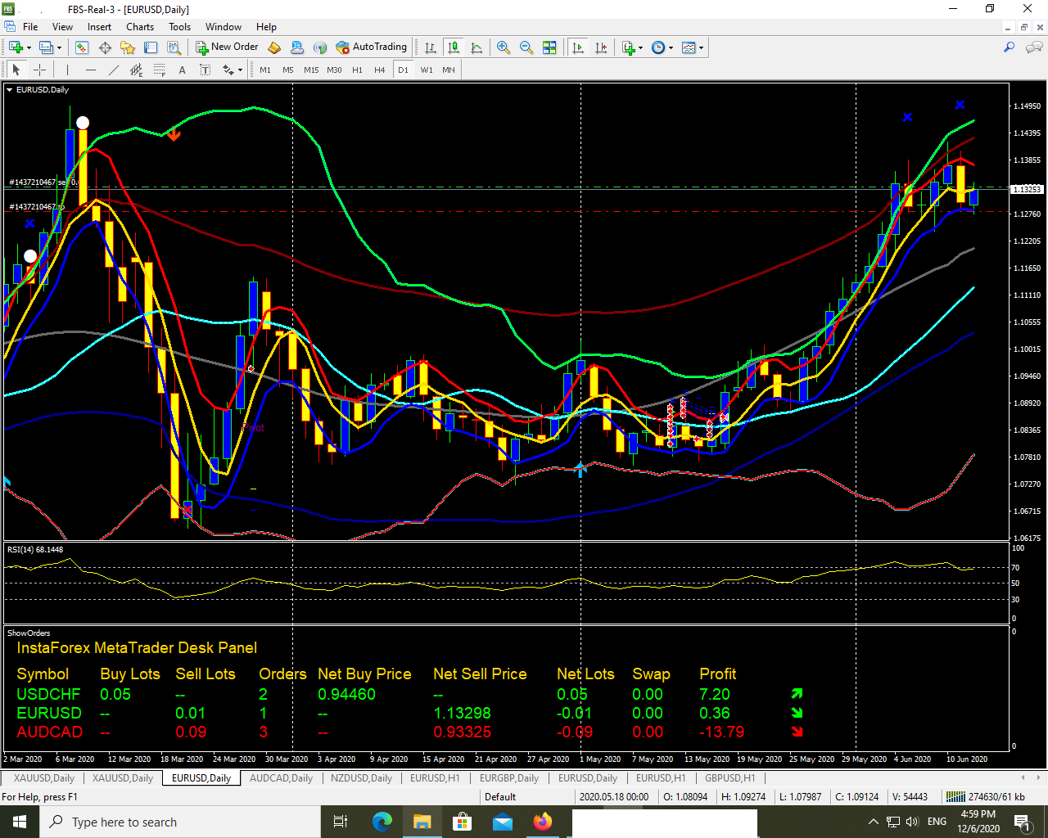Image resolution: width=1048 pixels, height=838 pixels.
Task: Select the Crosshair tool
Action: coord(38,70)
